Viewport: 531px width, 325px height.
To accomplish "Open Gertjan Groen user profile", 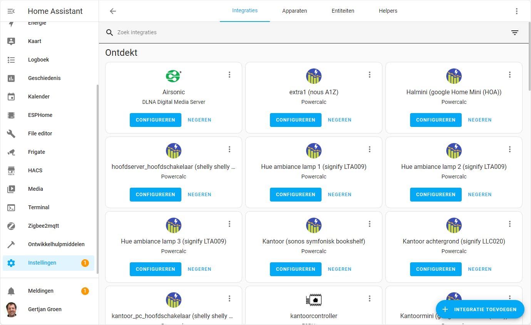I will 49,309.
